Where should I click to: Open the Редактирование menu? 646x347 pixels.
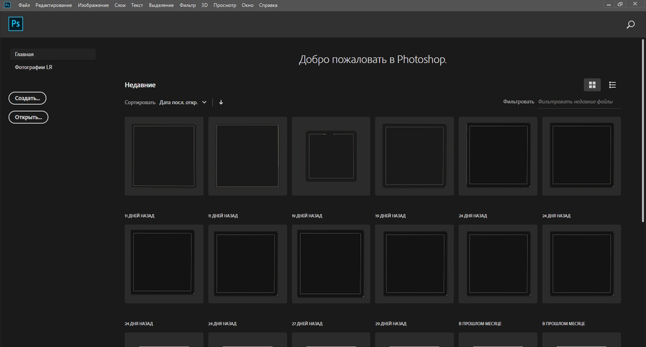point(53,5)
